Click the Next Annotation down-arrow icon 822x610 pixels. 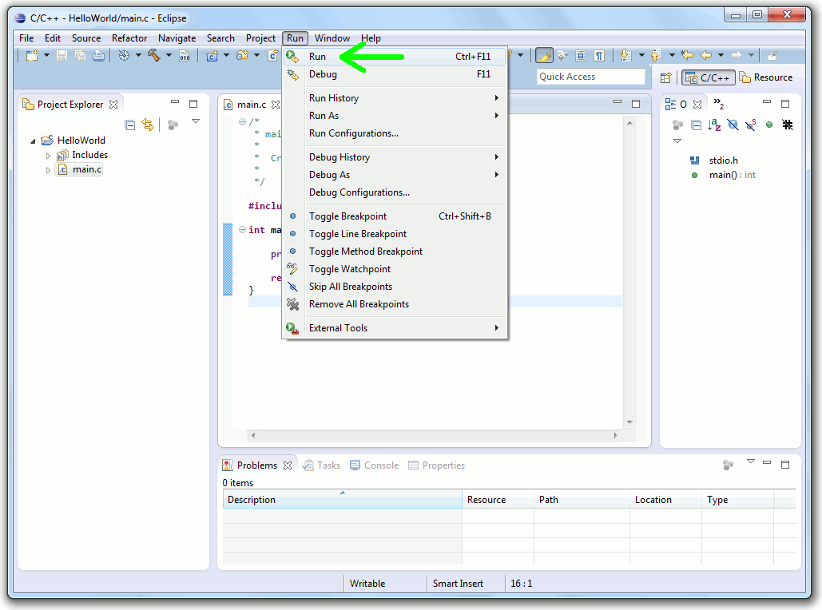click(625, 56)
